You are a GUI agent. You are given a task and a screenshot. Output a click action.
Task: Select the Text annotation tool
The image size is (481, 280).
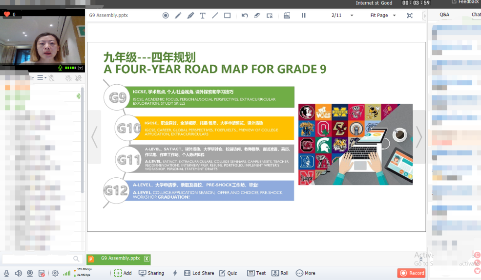pos(203,15)
